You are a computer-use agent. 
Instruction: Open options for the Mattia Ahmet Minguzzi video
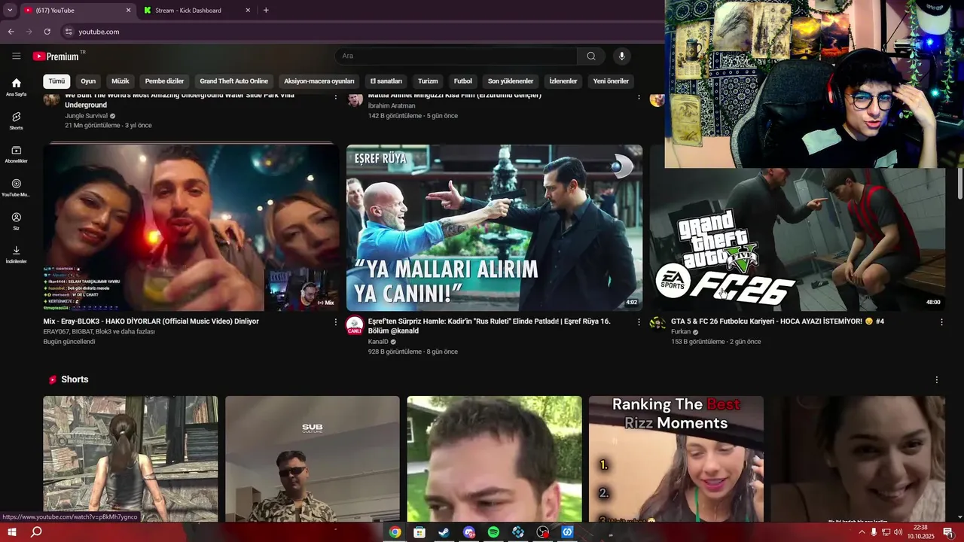639,96
